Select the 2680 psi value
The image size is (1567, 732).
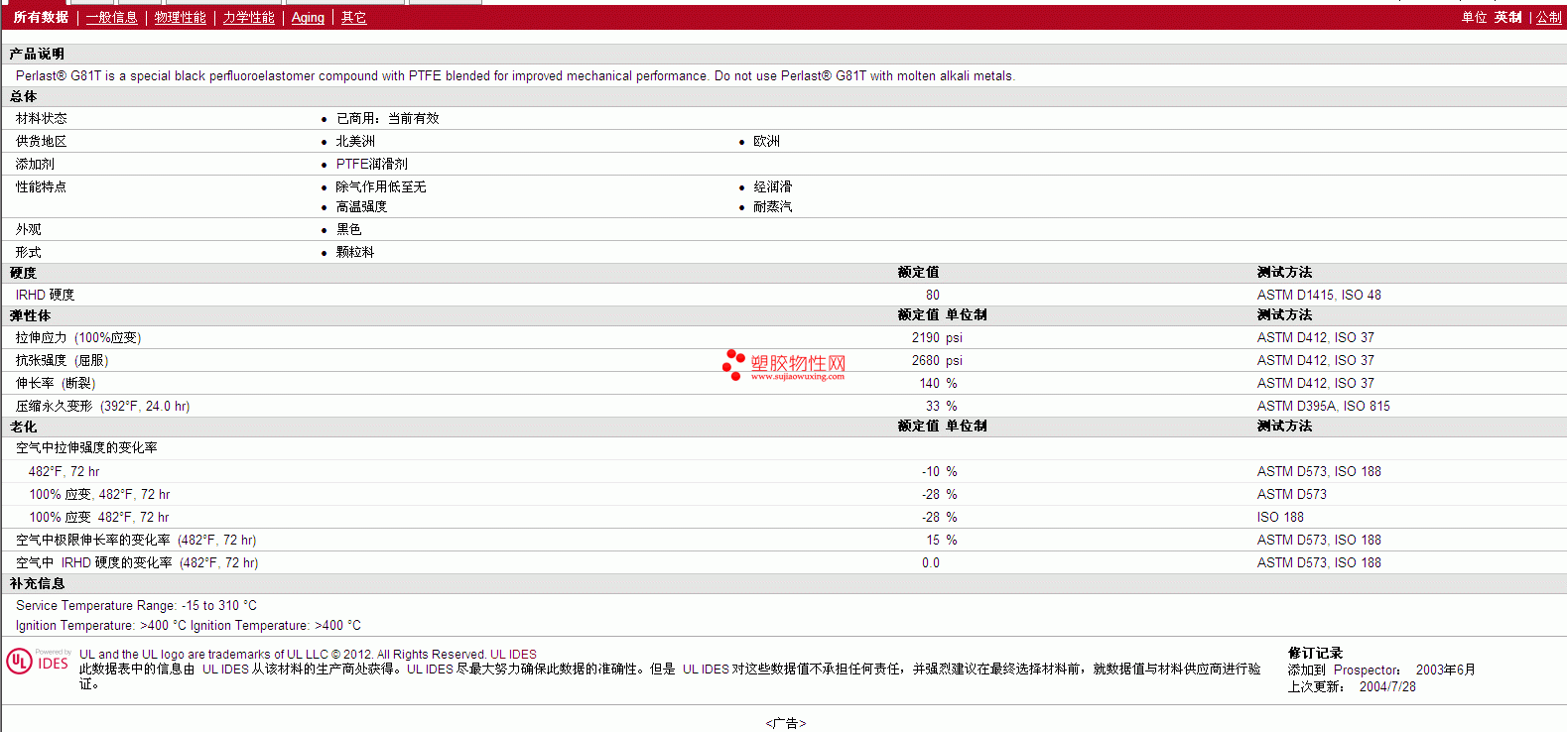(937, 360)
